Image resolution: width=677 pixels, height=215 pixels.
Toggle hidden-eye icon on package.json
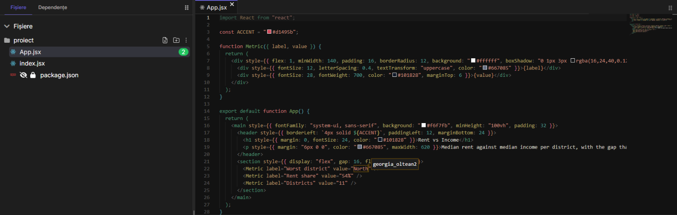click(x=23, y=75)
